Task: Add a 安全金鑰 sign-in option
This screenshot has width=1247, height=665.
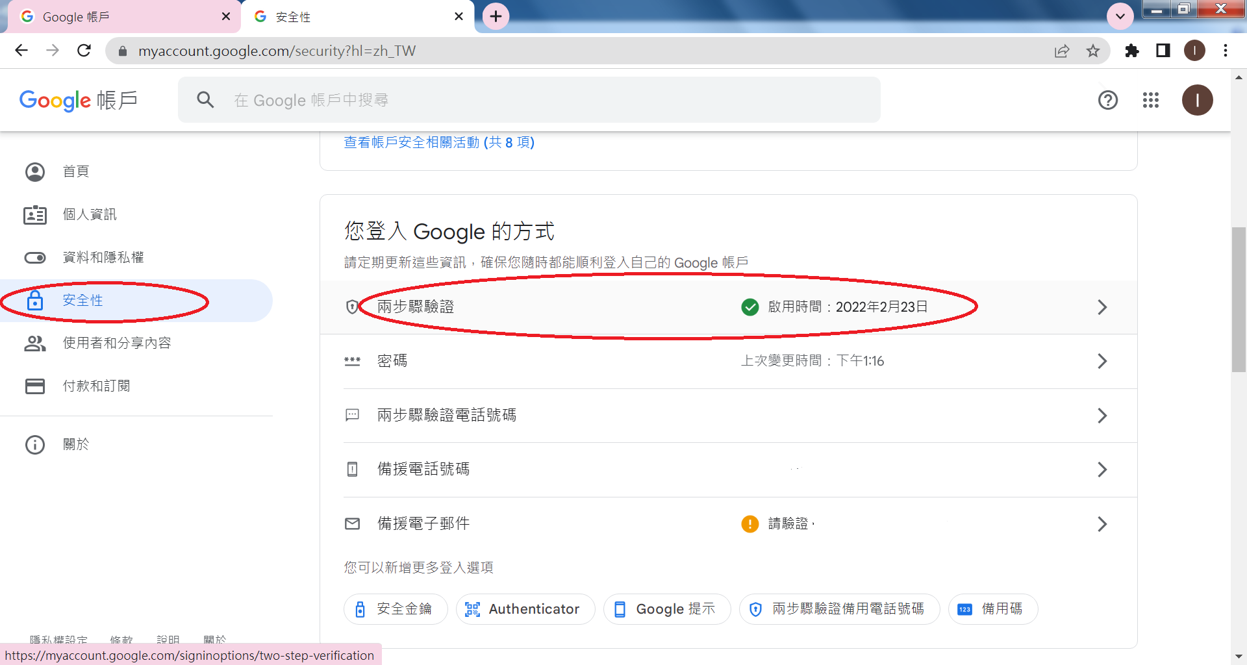Action: point(395,609)
